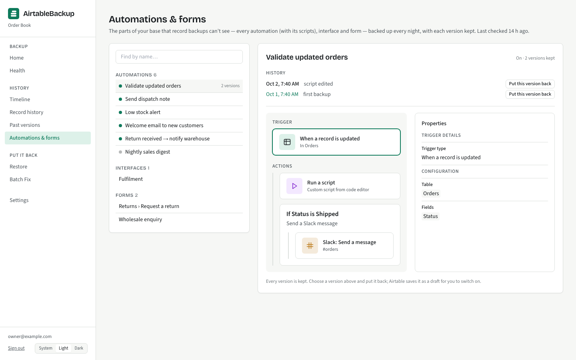
Task: Select the 'When a record is updated' trigger card
Action: tap(336, 142)
